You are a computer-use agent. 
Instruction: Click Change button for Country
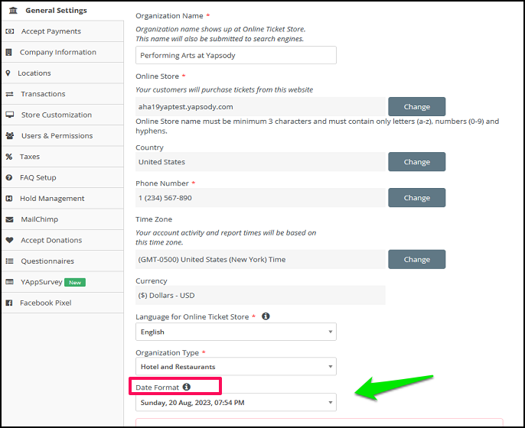click(x=417, y=162)
